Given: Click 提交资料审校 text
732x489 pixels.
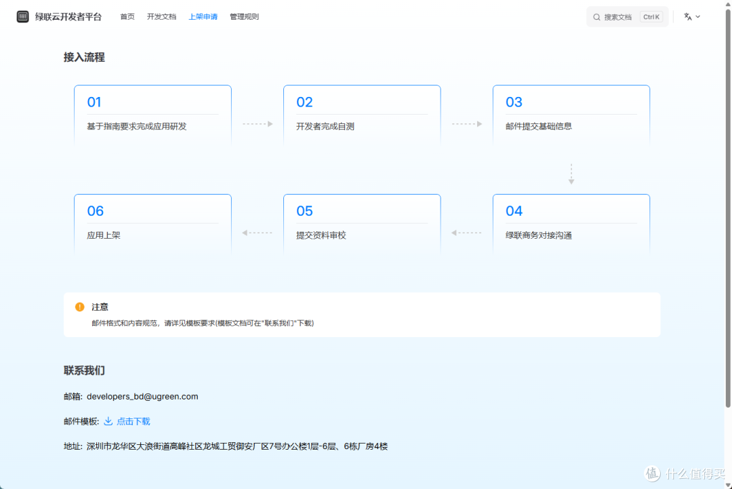Looking at the screenshot, I should pos(321,235).
